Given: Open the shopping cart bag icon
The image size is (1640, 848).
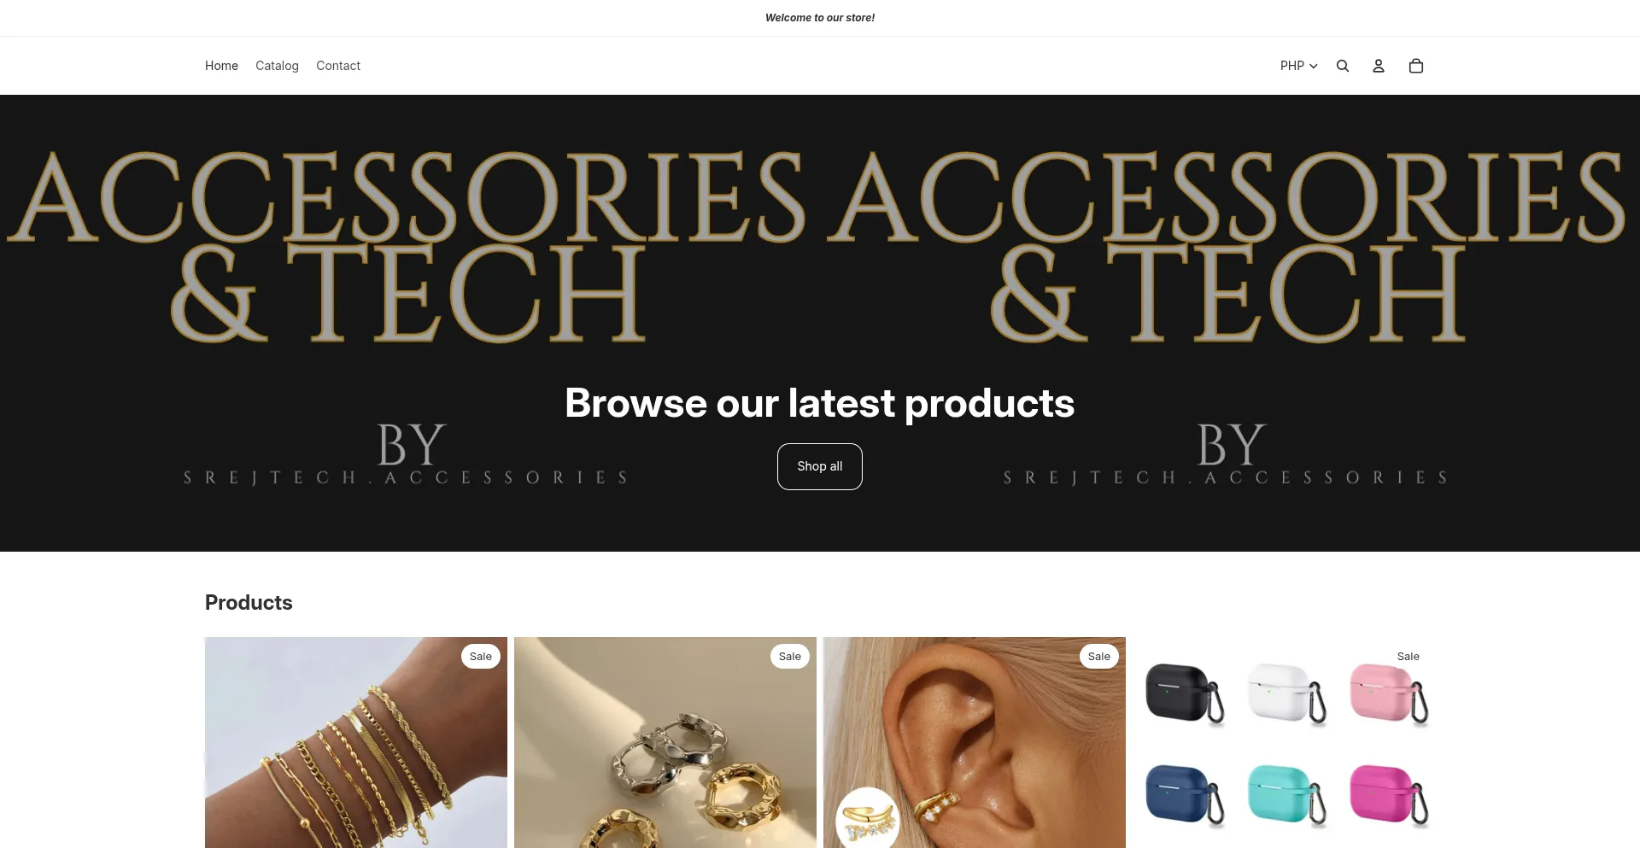Looking at the screenshot, I should (x=1416, y=66).
